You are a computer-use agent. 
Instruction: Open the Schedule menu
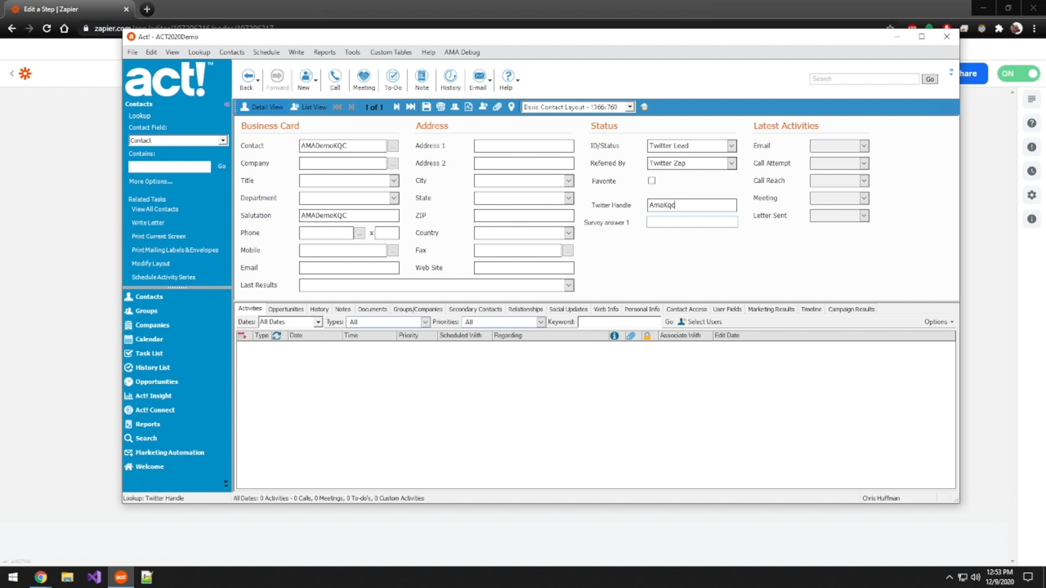(266, 52)
